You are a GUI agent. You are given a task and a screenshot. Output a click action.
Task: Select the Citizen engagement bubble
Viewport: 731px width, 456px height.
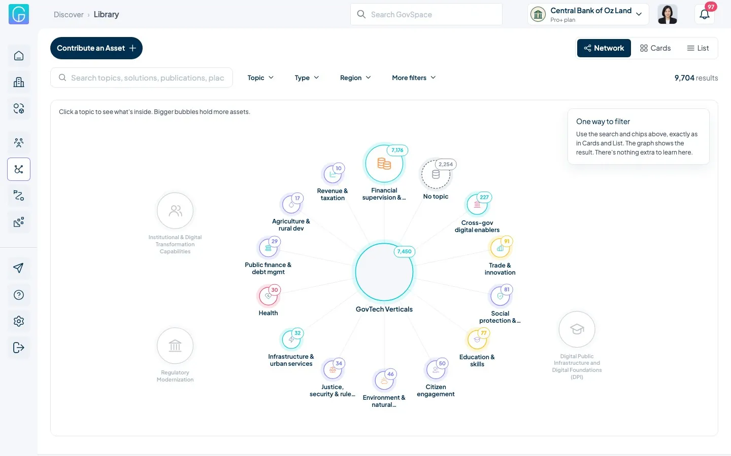click(436, 370)
